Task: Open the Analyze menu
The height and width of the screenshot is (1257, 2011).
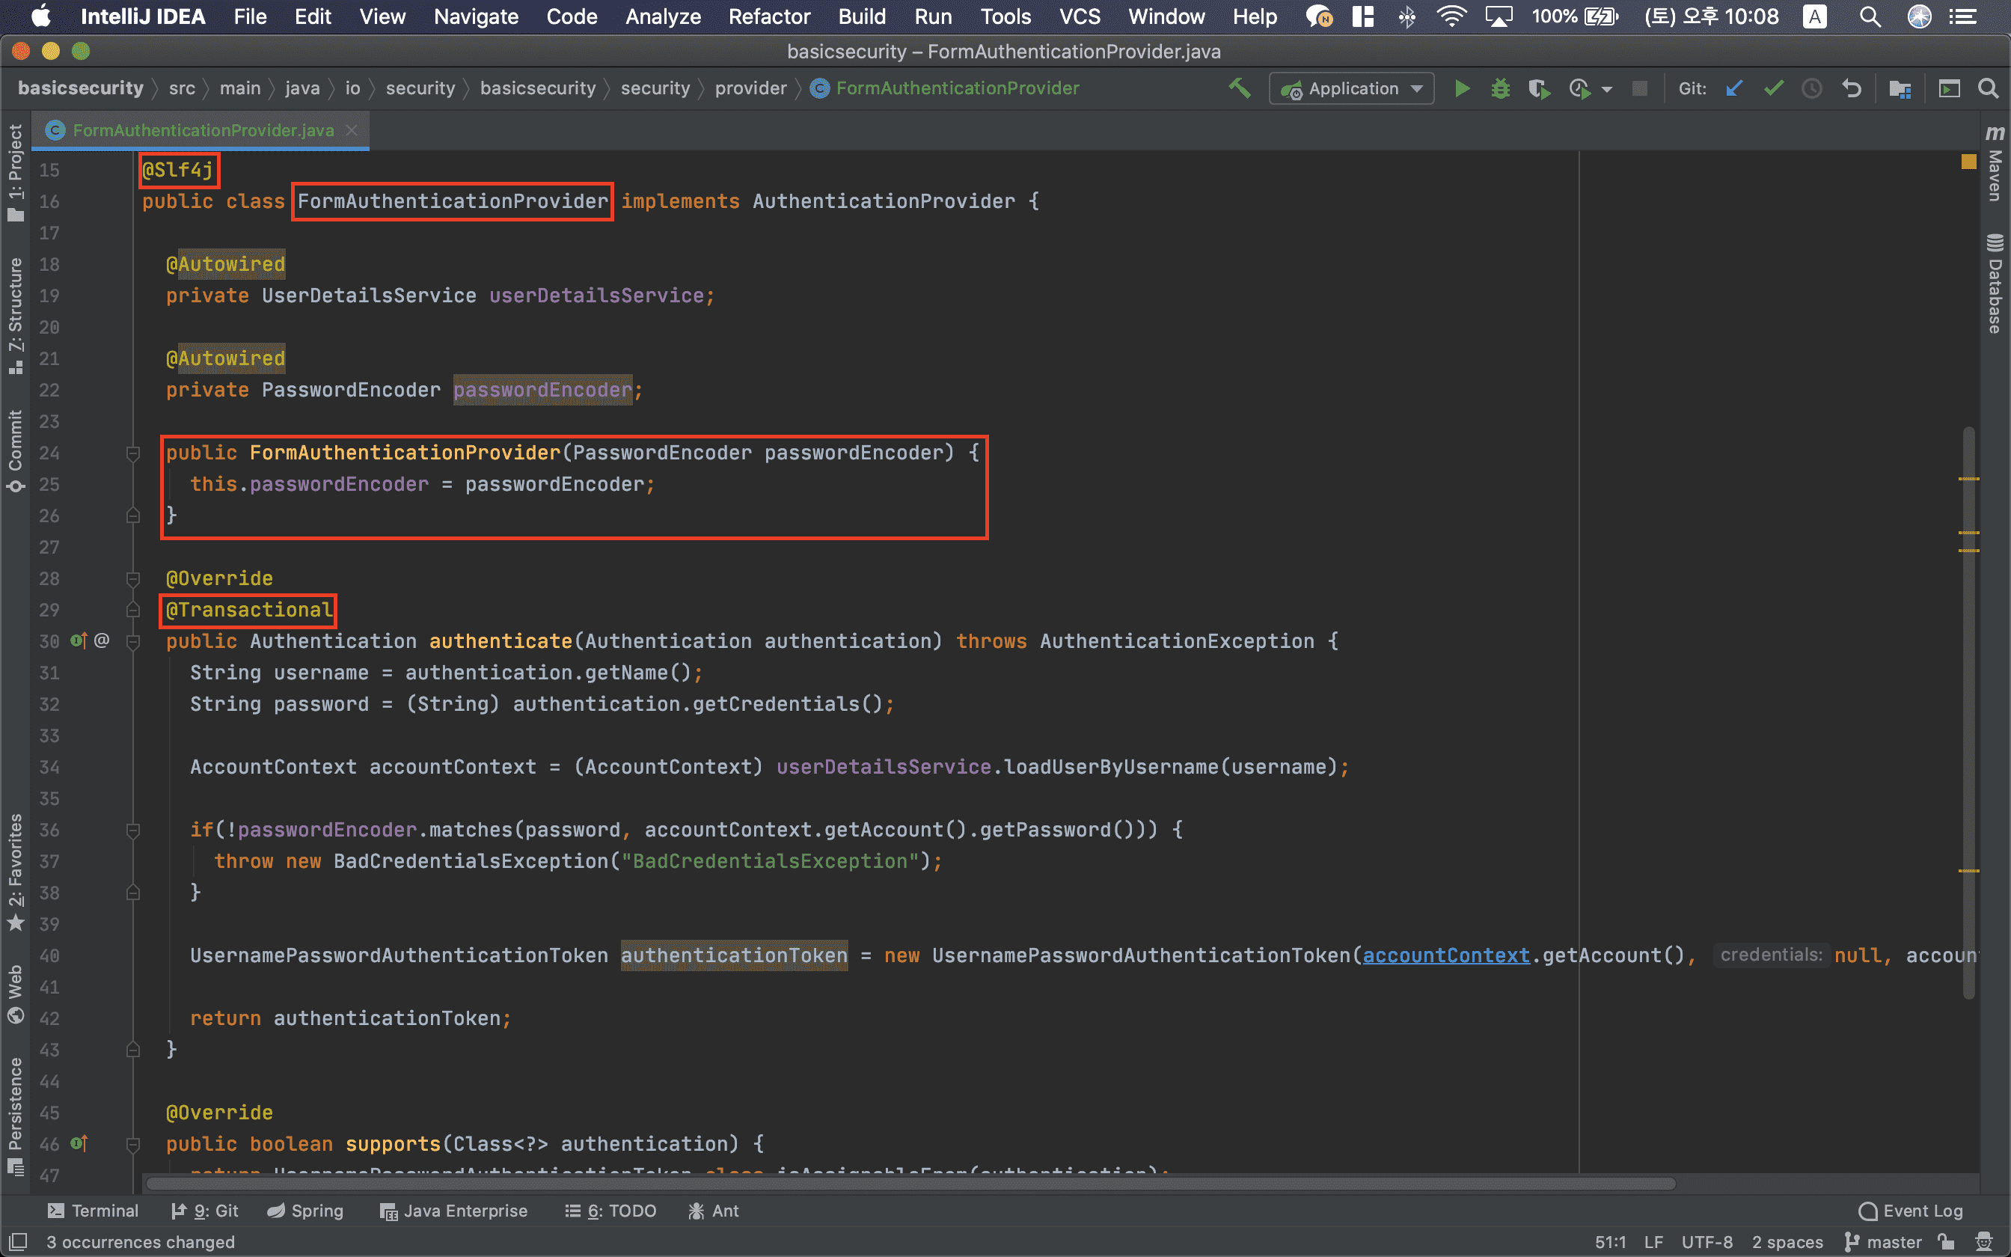Action: [x=662, y=16]
